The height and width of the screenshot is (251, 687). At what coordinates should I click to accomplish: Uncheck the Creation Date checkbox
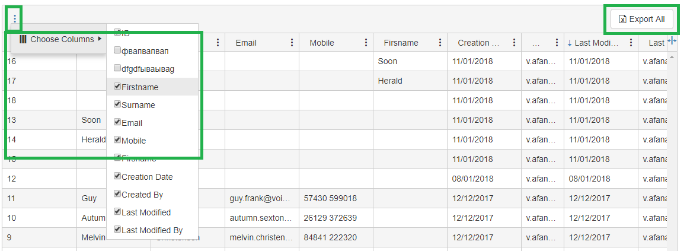(117, 176)
